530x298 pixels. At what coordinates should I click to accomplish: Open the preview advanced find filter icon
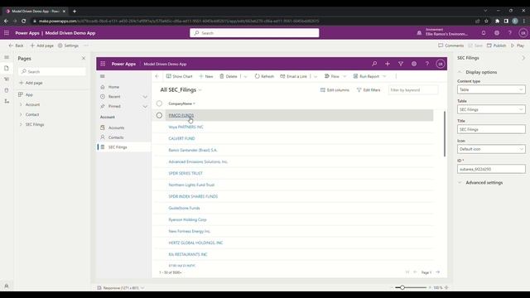pyautogui.click(x=401, y=64)
